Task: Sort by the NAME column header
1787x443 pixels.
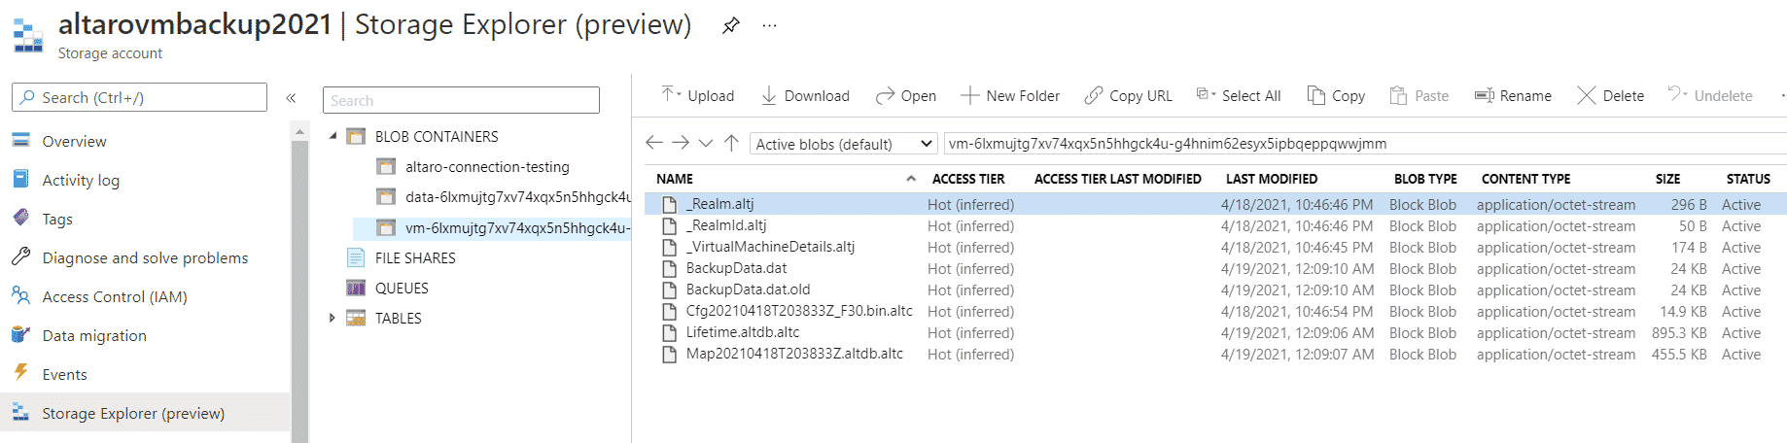Action: 675,179
